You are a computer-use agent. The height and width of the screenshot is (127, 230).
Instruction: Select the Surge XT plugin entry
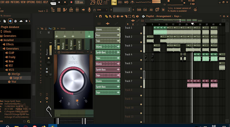click(x=18, y=78)
